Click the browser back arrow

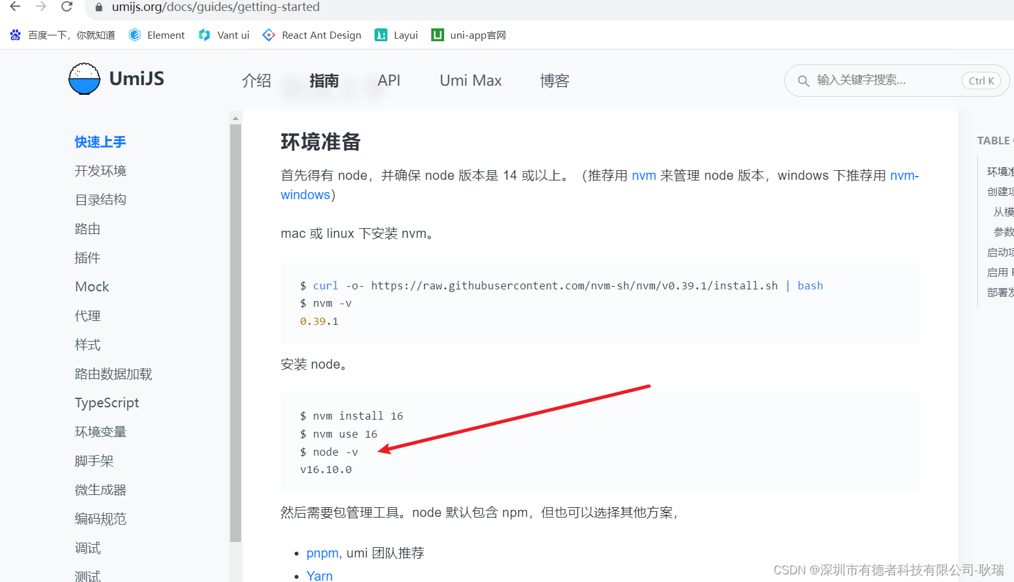15,6
